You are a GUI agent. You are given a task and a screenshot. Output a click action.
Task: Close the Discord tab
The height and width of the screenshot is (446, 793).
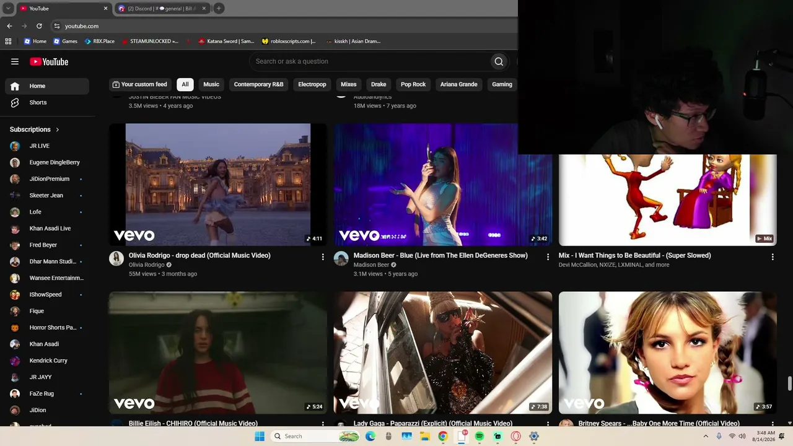[204, 9]
